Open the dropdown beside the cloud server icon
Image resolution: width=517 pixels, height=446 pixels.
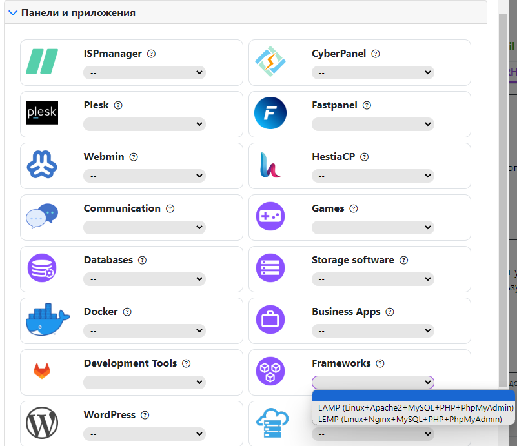pos(373,434)
